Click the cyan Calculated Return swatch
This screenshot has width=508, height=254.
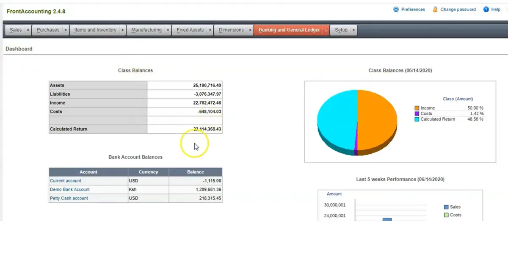pos(417,119)
